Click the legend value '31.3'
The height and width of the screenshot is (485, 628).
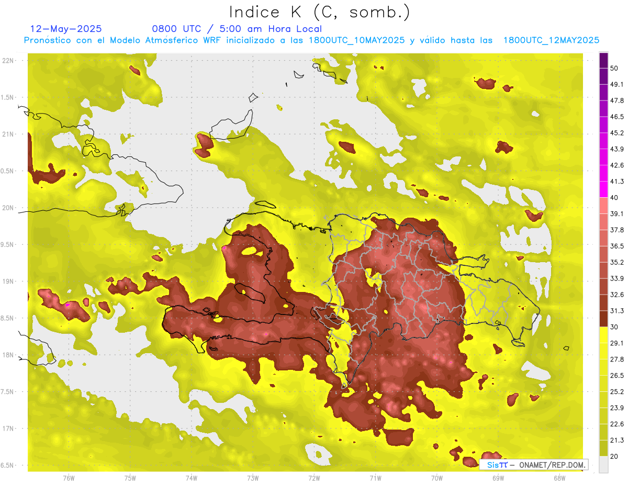point(616,311)
